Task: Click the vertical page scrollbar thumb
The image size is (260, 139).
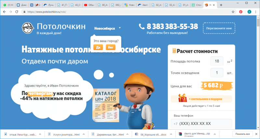Action: coord(258,22)
